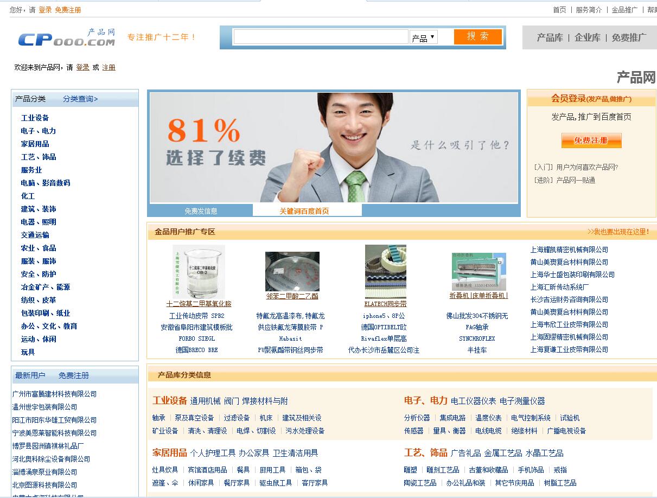Select the 冶金矿产、能源 category

[x=45, y=287]
